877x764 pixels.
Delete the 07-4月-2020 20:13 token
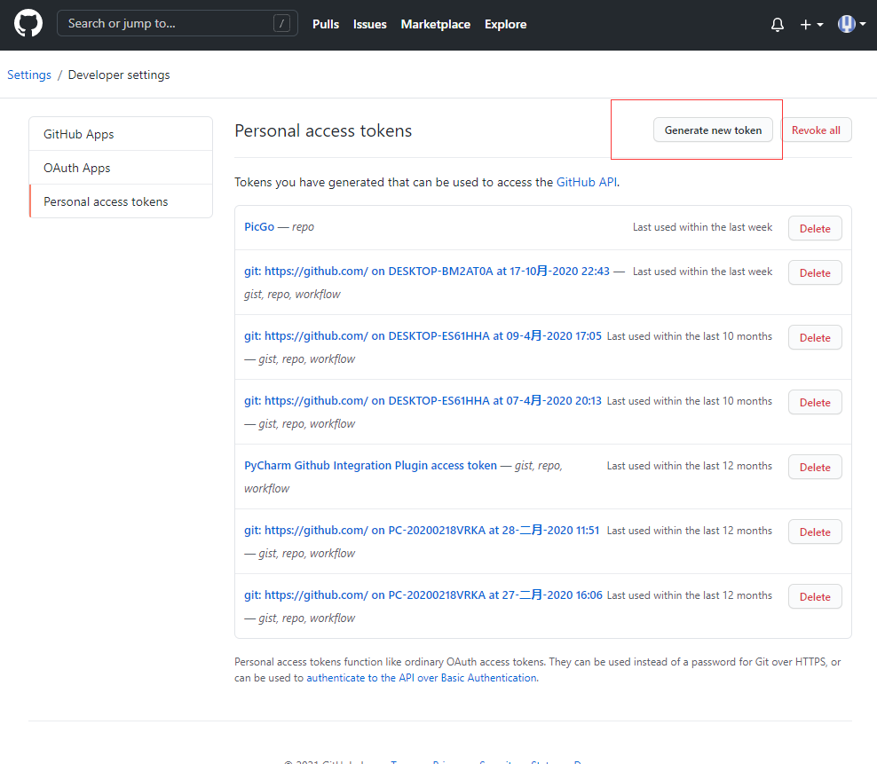tap(815, 402)
